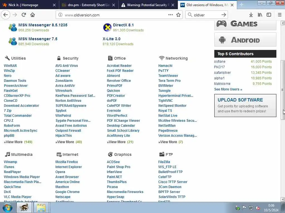Open the Firefox hamburger menu

280,15
